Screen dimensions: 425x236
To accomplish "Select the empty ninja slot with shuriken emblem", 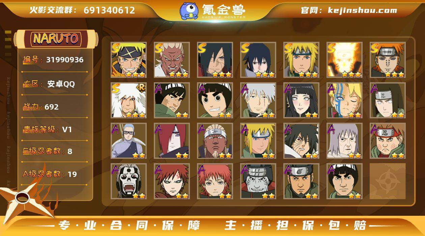I will click(388, 181).
